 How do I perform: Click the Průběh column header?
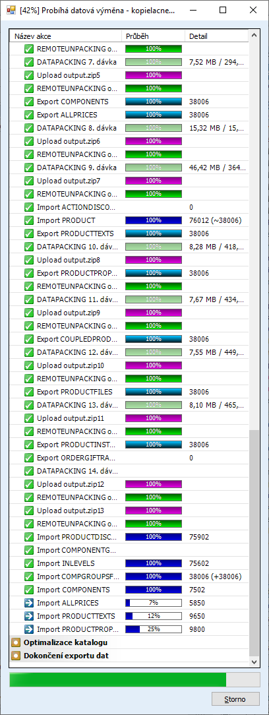click(x=153, y=36)
